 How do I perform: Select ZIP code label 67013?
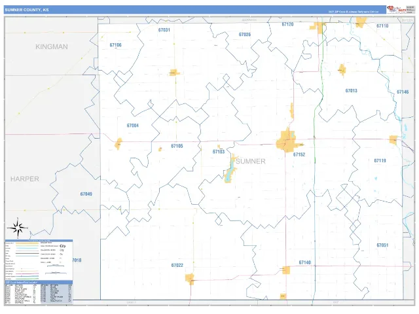click(x=351, y=91)
